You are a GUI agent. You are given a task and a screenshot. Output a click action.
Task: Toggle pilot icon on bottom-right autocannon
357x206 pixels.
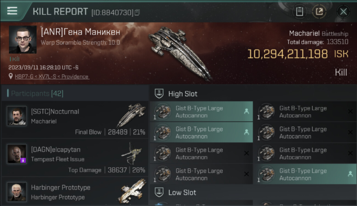point(350,174)
